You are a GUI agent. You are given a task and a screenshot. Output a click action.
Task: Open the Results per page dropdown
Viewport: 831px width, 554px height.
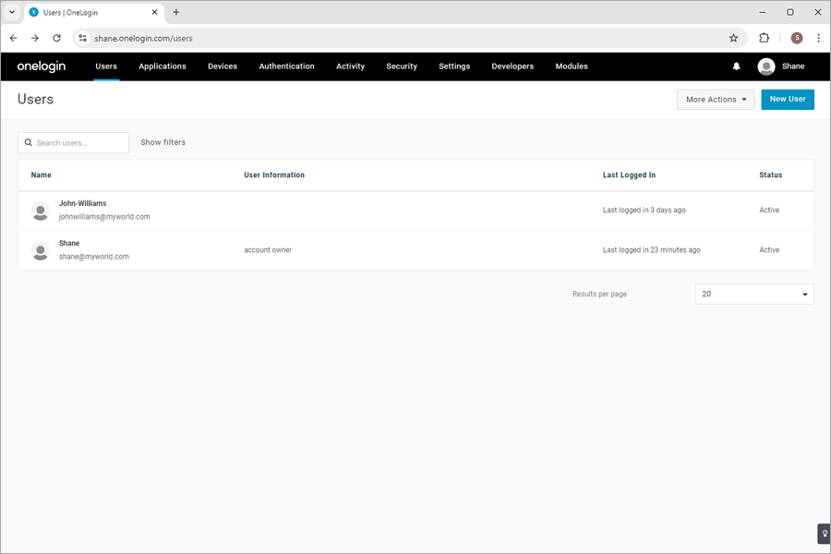pyautogui.click(x=754, y=295)
